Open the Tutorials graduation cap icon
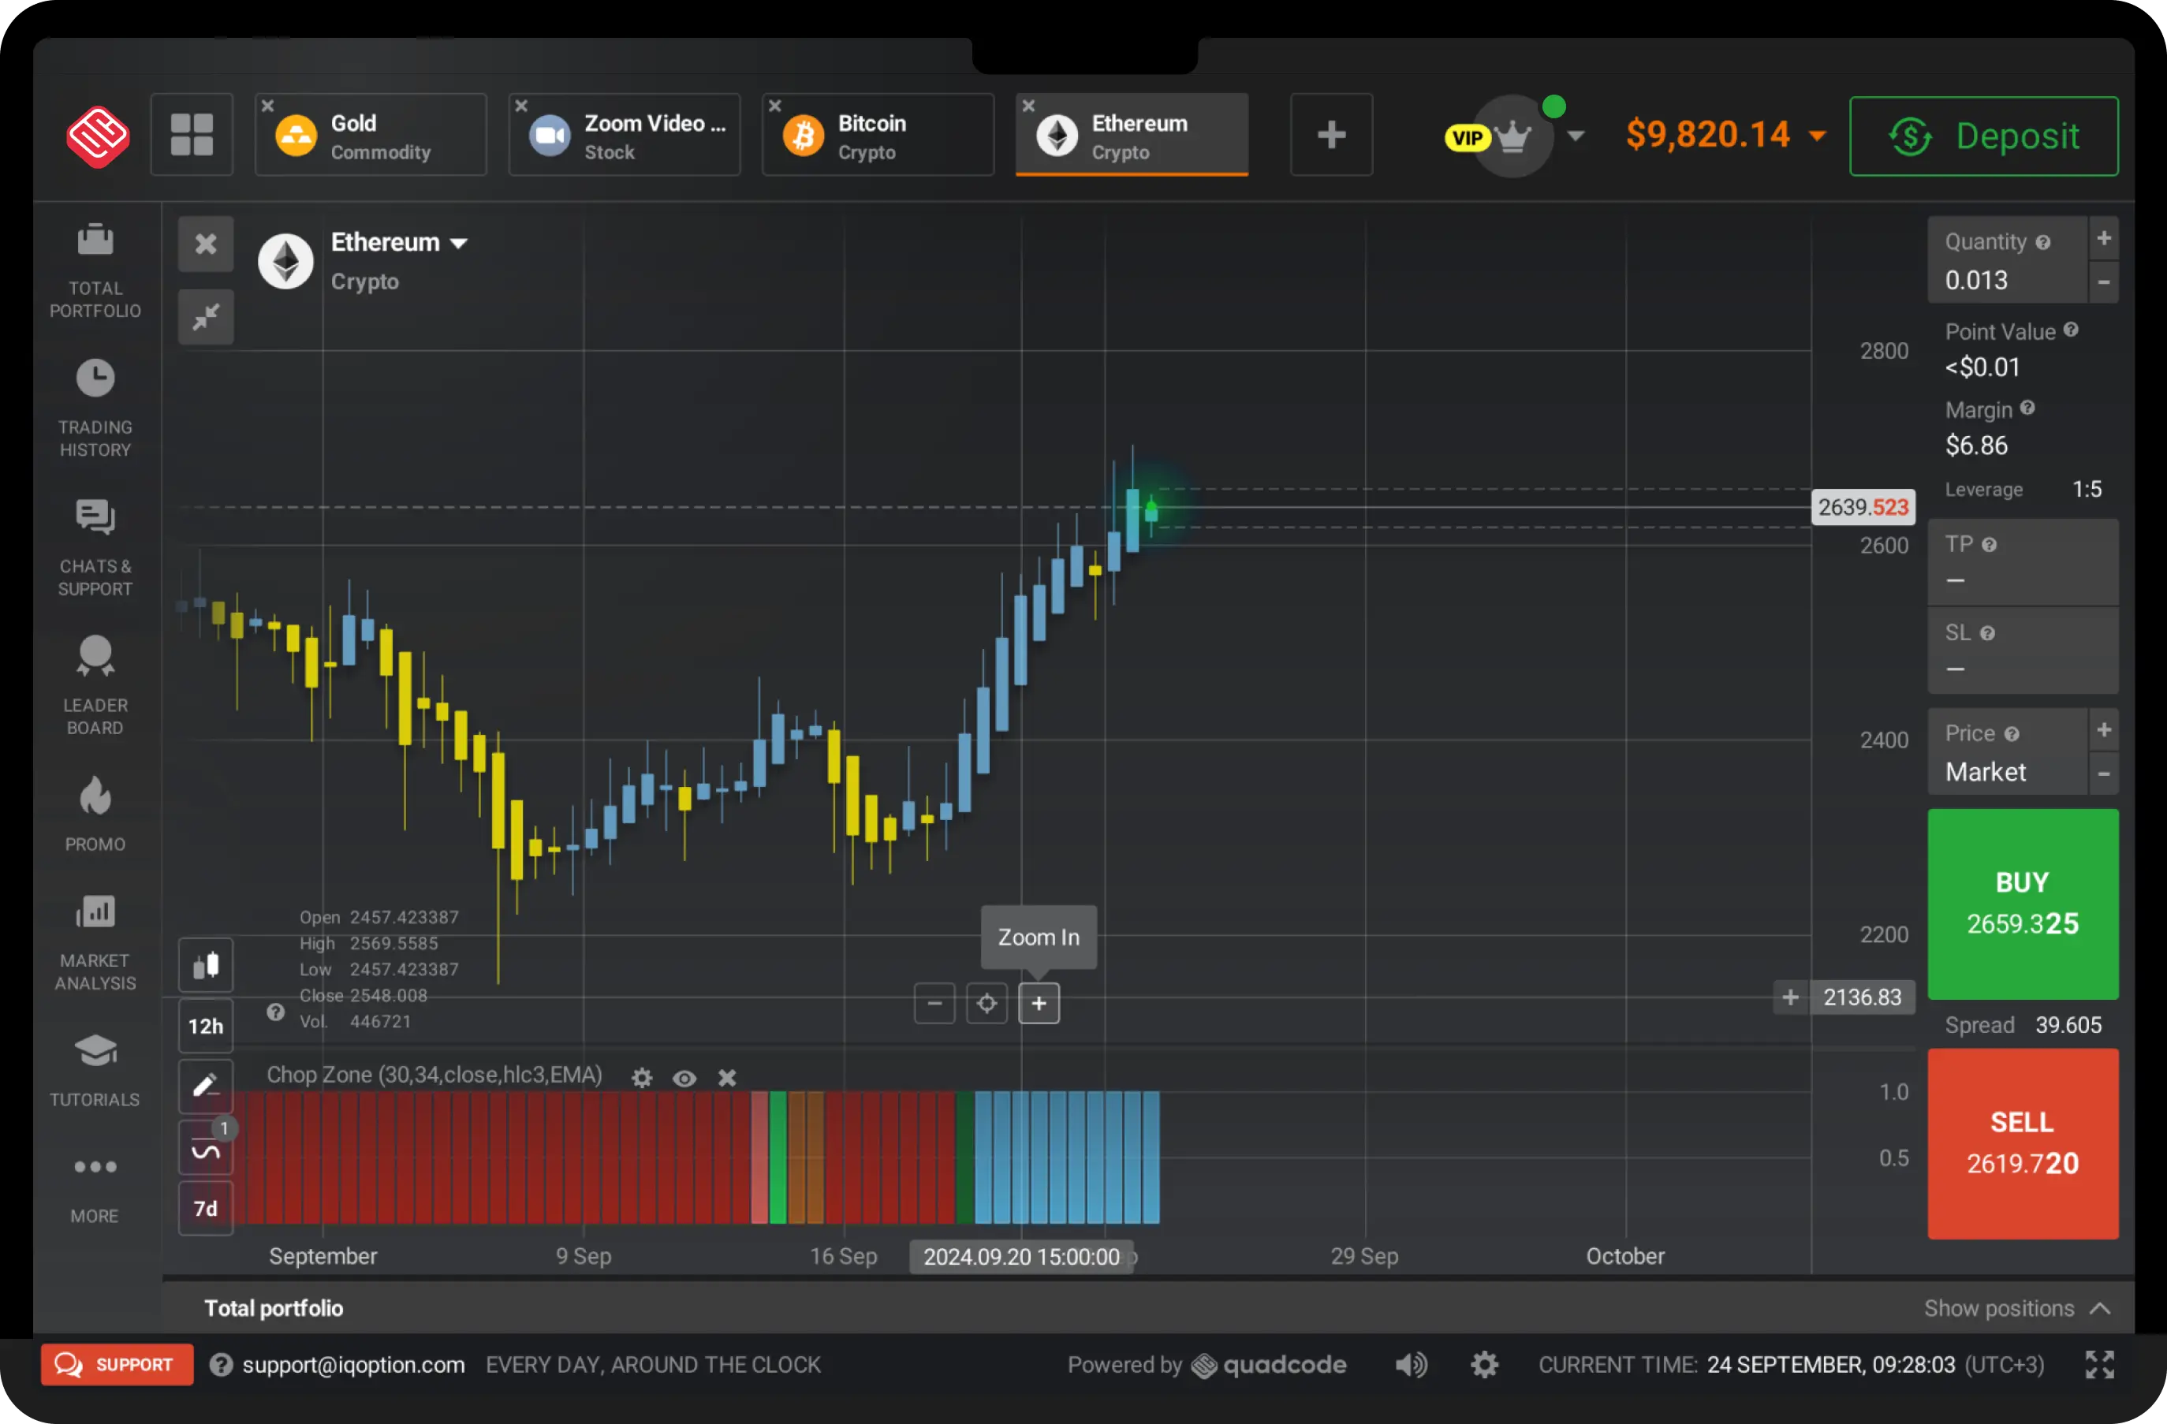 (95, 1051)
